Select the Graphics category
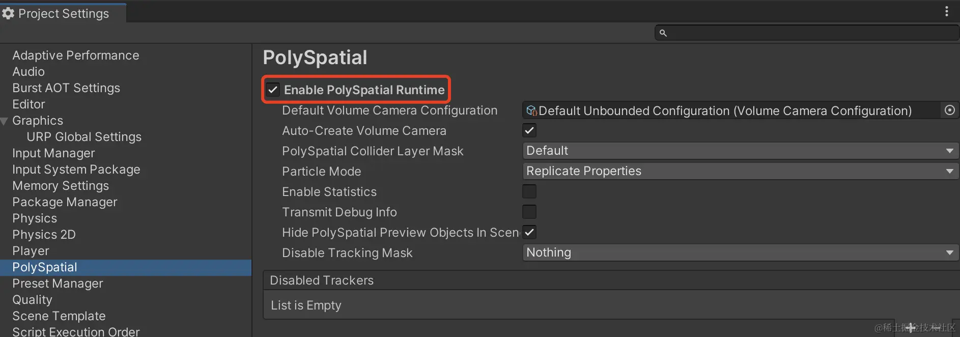Screen dimensions: 960x337 point(38,120)
